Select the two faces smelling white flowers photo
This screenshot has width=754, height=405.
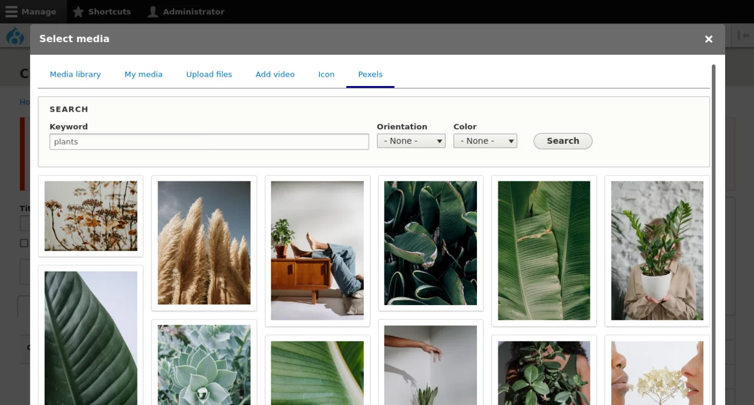tap(657, 373)
